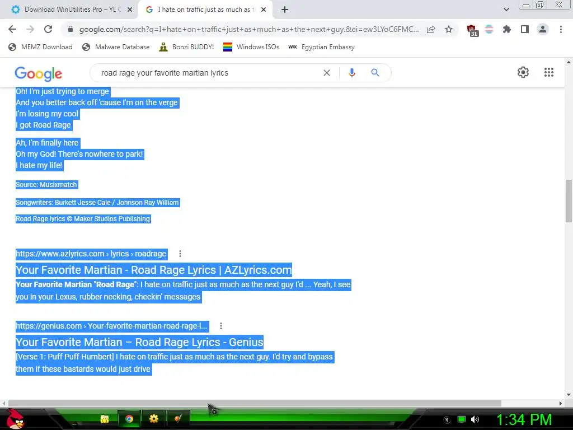573x430 pixels.
Task: Open the volume speaker tray icon
Action: [475, 419]
